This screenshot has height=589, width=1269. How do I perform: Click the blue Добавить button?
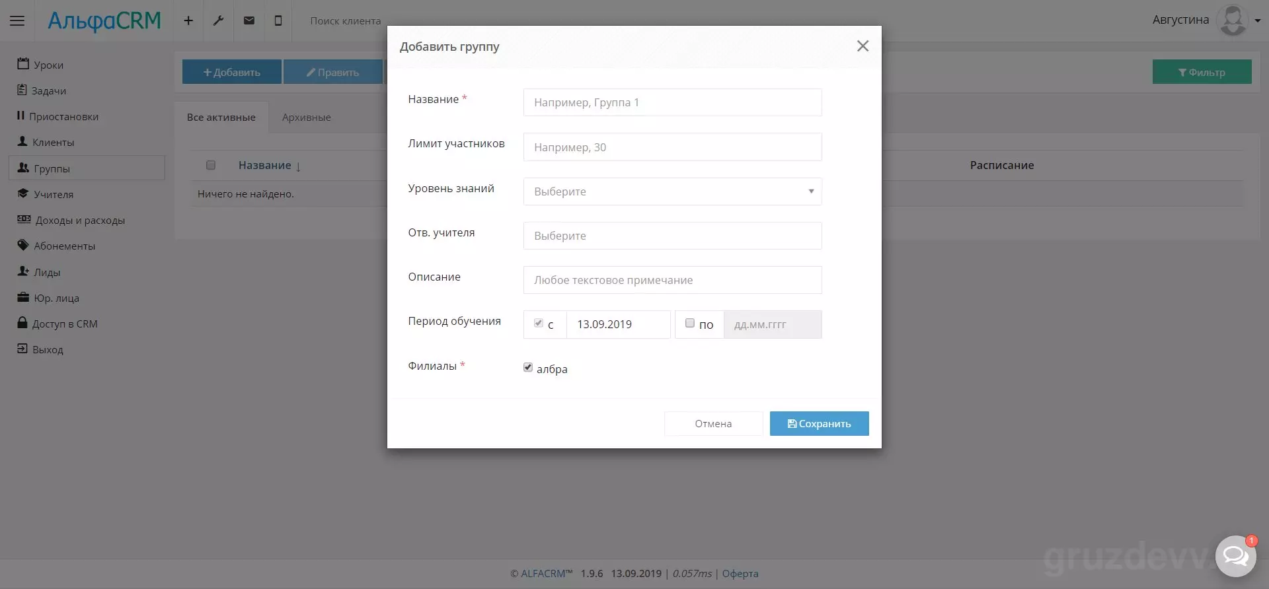[x=232, y=72]
